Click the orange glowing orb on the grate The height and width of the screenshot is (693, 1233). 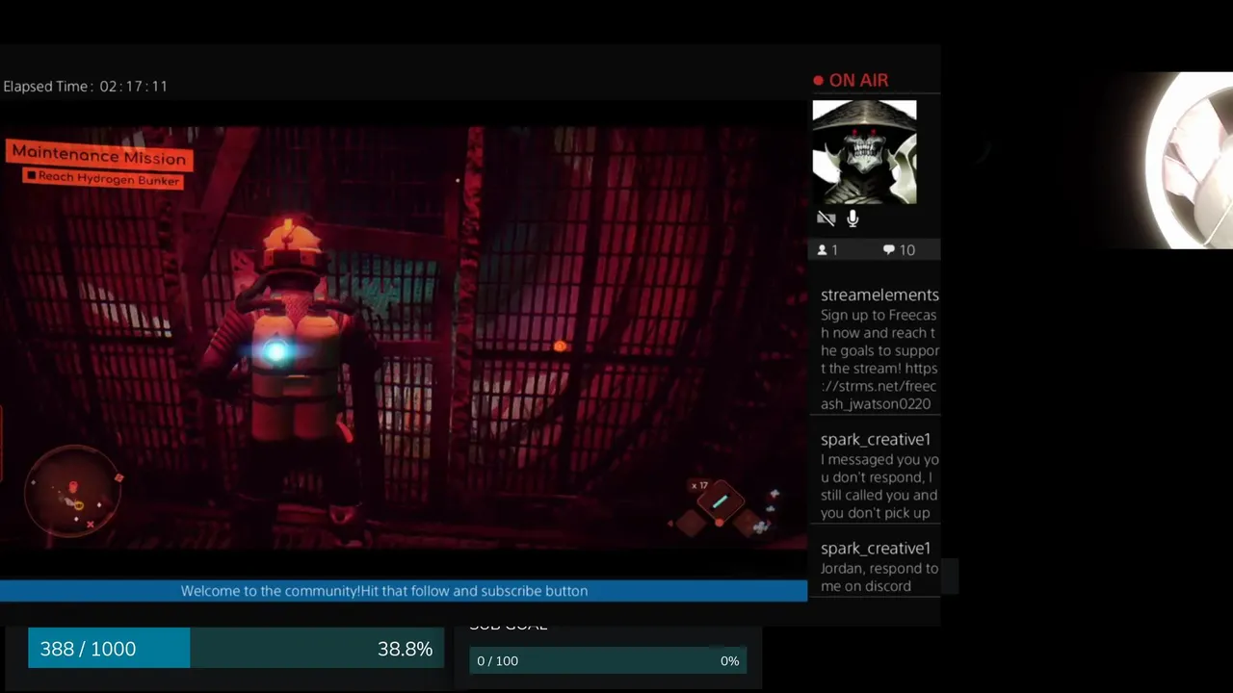click(x=560, y=346)
